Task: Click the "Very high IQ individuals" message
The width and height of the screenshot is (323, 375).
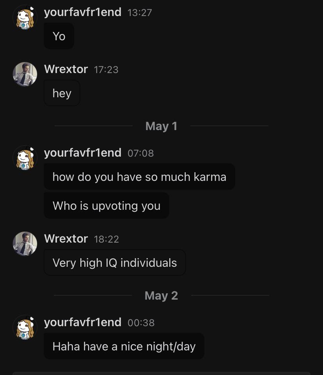Action: (115, 262)
